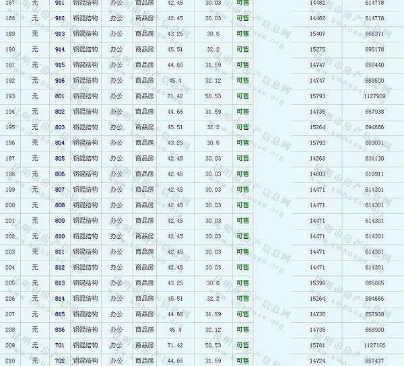Select room 805 link

coord(60,159)
